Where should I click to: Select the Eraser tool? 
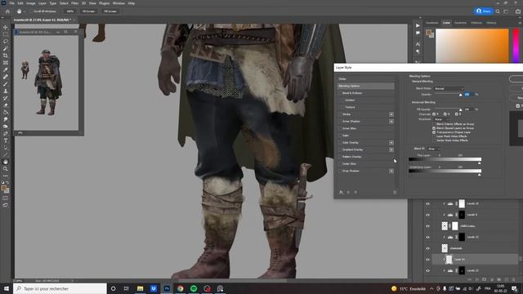pos(6,105)
